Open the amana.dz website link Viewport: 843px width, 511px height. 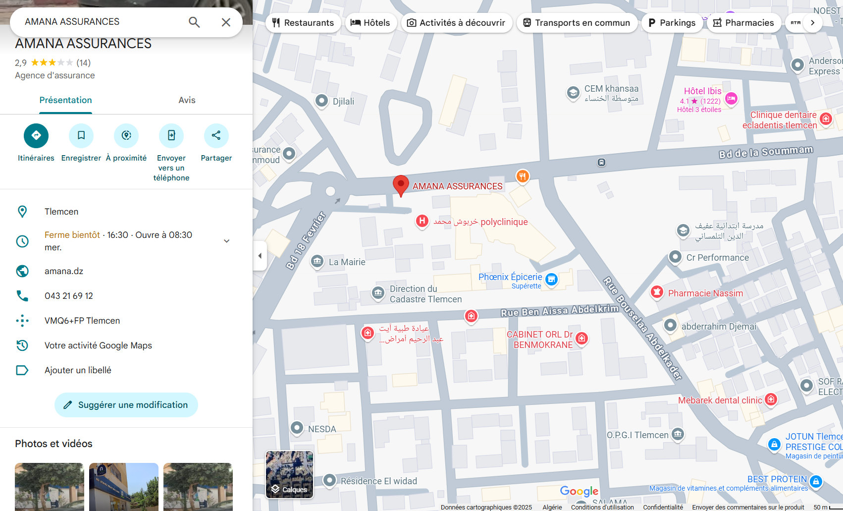point(64,271)
